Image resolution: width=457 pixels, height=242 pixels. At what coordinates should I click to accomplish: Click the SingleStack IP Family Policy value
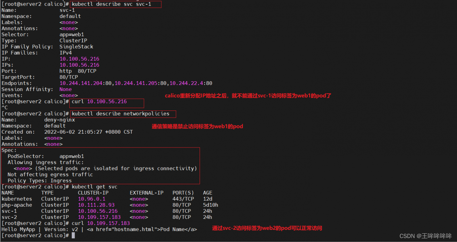[x=76, y=47]
